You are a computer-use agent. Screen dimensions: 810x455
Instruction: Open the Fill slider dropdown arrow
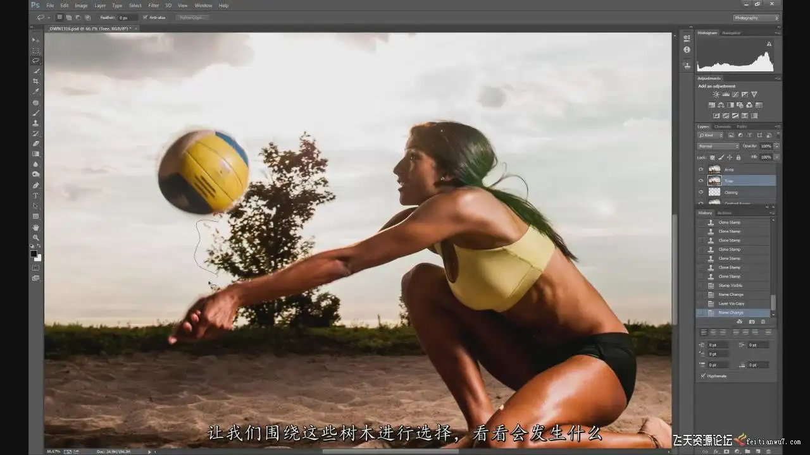coord(776,157)
